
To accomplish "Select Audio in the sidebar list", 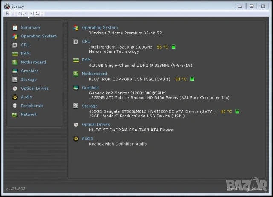I will [26, 97].
